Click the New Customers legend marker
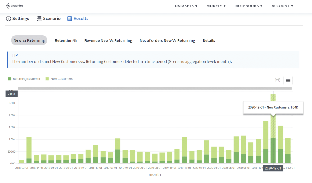Viewport: 312px width, 183px height. point(47,78)
